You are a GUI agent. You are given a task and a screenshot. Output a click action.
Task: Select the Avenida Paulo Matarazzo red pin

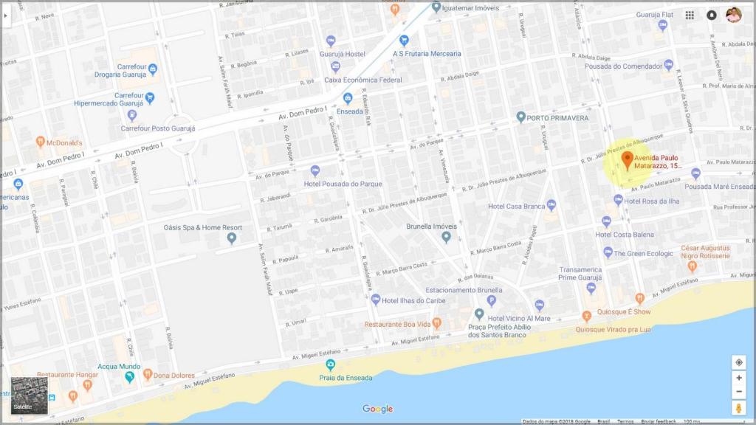pos(627,160)
